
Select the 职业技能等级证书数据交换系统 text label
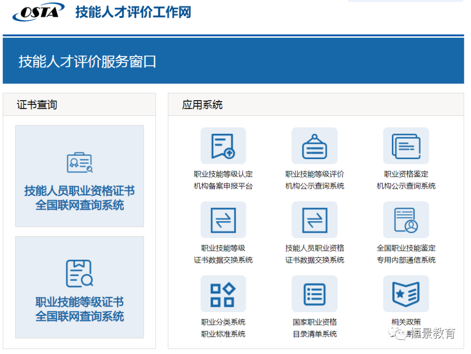[x=223, y=254]
